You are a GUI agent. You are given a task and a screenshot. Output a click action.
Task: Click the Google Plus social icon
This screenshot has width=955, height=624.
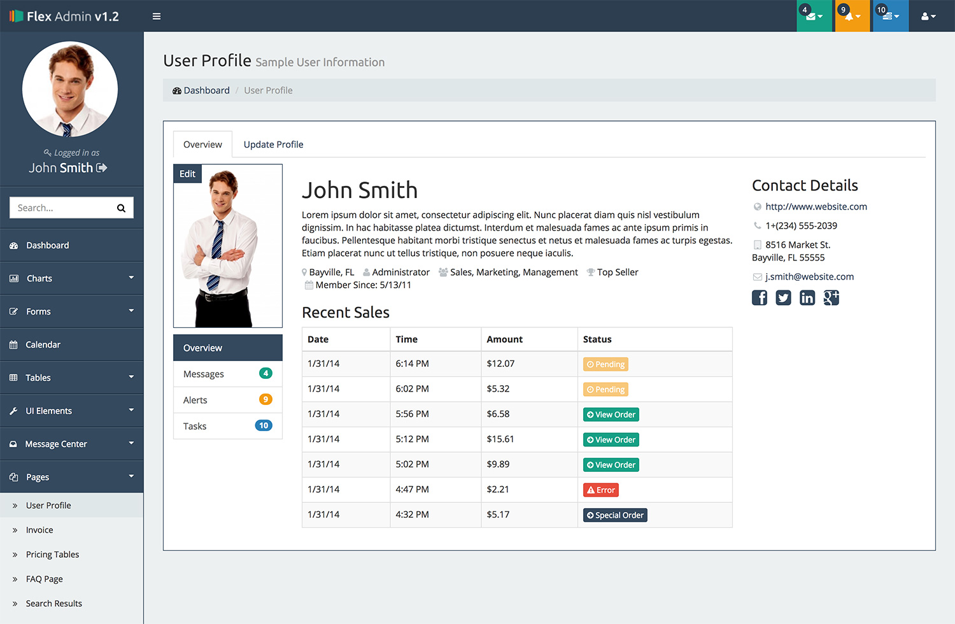(831, 297)
